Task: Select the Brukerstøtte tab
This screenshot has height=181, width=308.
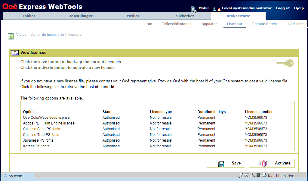Action: [x=238, y=16]
